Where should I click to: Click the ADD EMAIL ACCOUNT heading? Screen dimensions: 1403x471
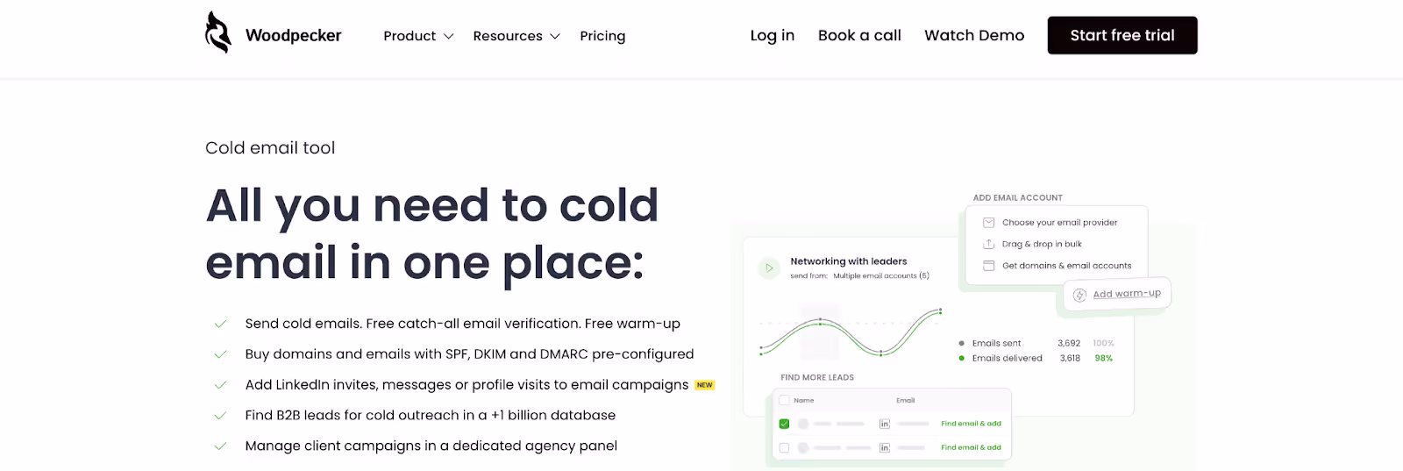pos(1018,197)
